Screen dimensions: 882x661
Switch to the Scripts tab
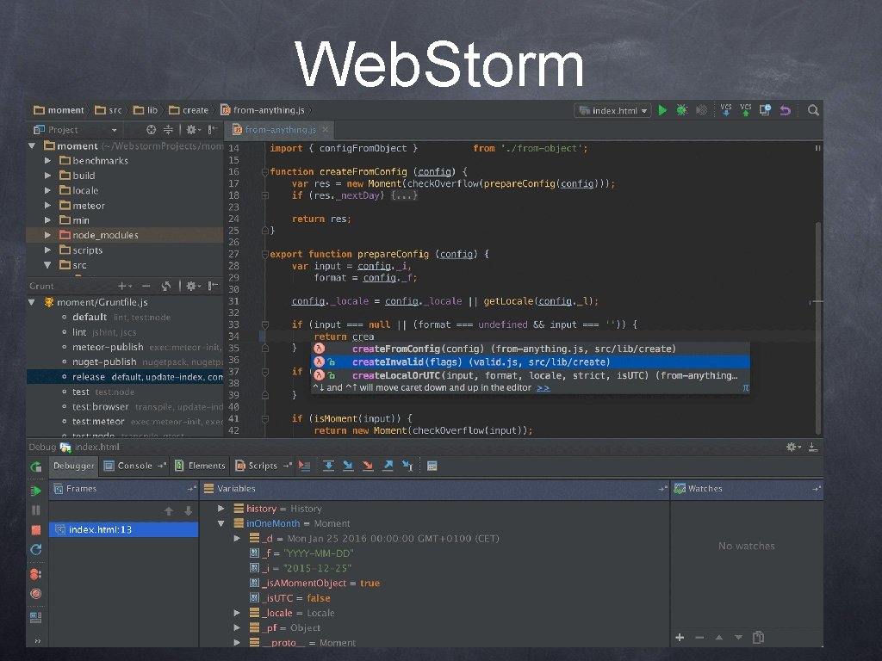pos(263,466)
